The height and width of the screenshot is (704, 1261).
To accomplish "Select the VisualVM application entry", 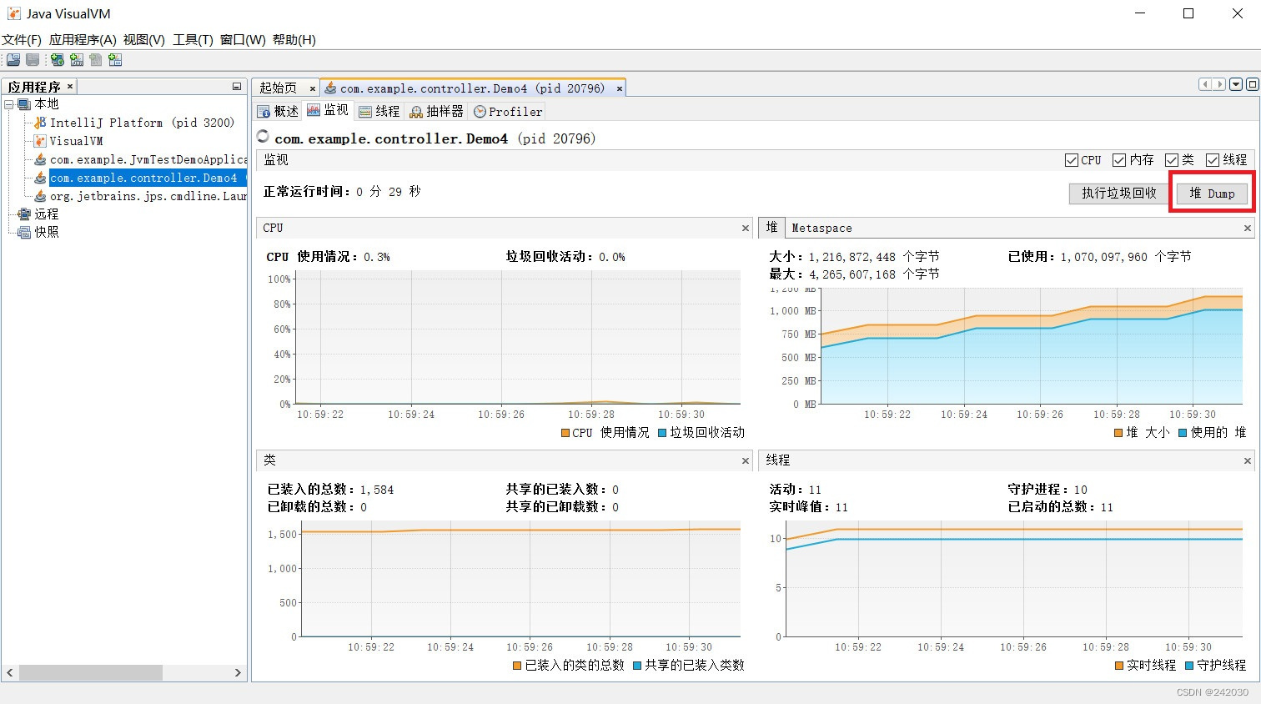I will (x=76, y=141).
